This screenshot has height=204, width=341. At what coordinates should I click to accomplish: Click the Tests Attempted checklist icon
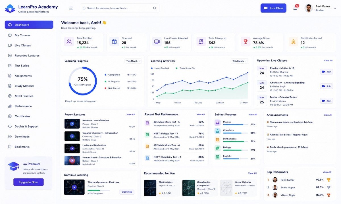click(201, 41)
